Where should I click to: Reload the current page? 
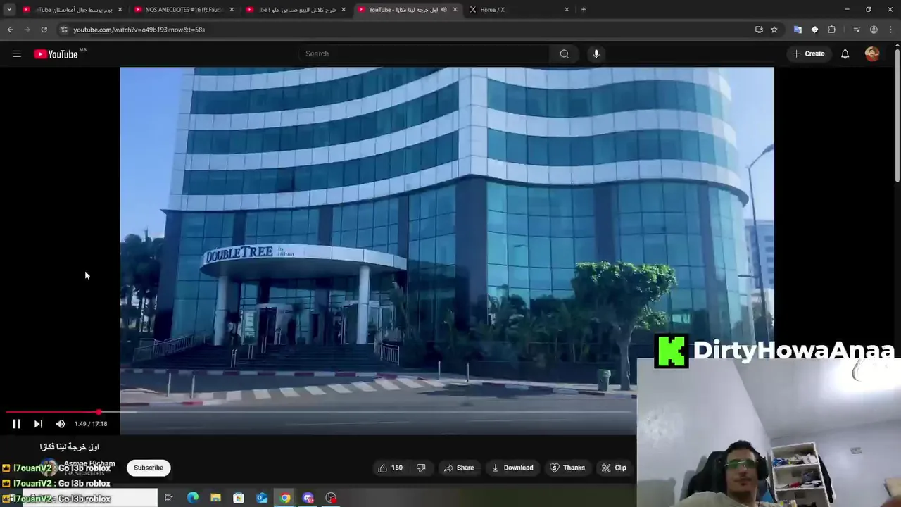click(x=44, y=30)
